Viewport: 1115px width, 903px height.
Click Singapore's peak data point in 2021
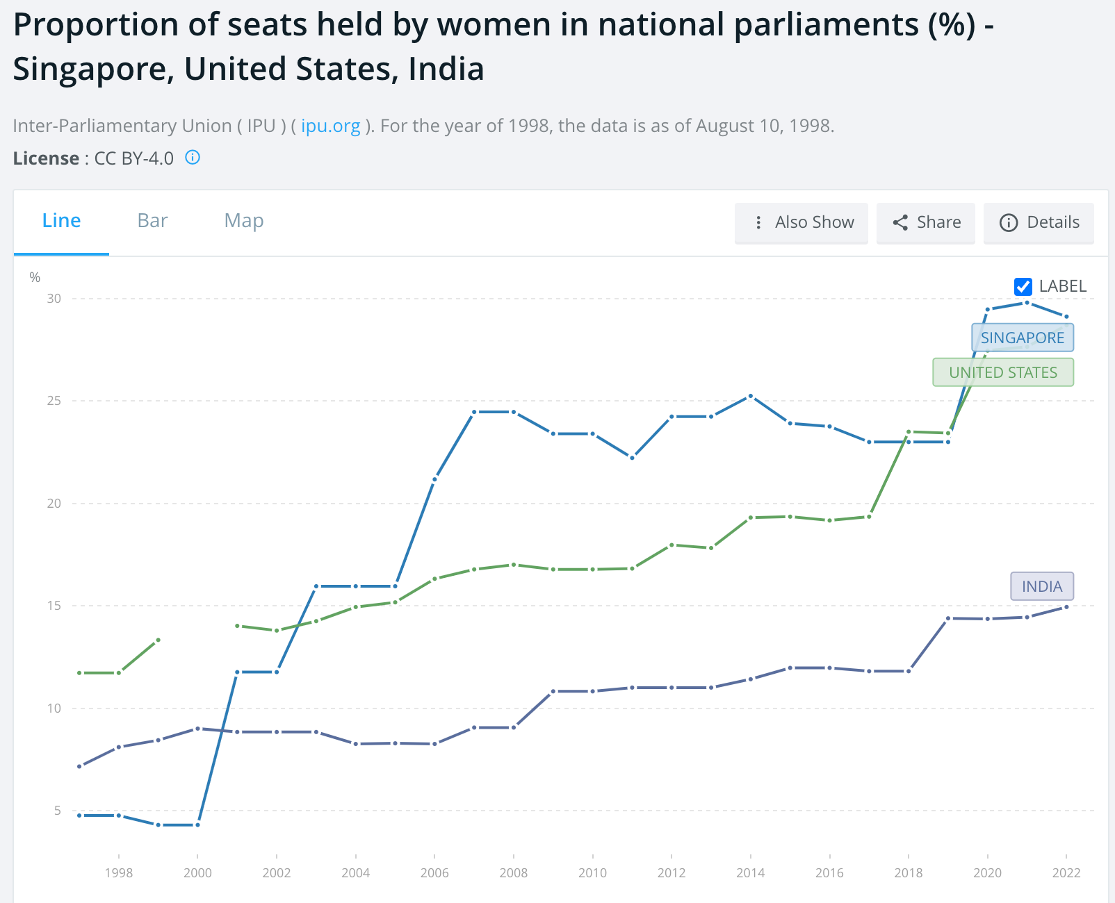(x=1027, y=302)
